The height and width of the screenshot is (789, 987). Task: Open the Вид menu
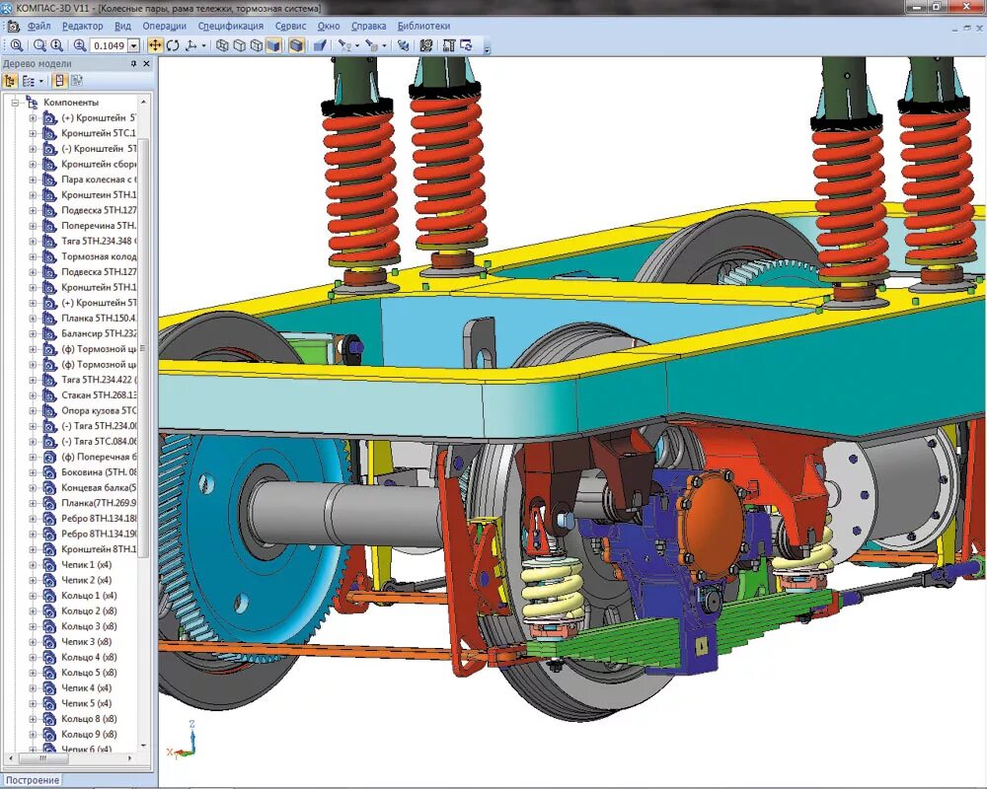point(122,26)
